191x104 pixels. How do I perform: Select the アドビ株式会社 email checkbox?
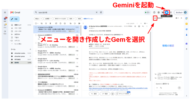pos(36,82)
